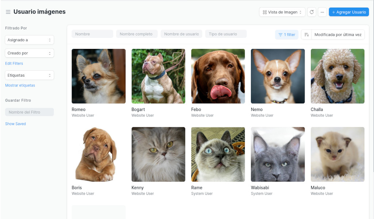Click the refresh list icon

[312, 12]
